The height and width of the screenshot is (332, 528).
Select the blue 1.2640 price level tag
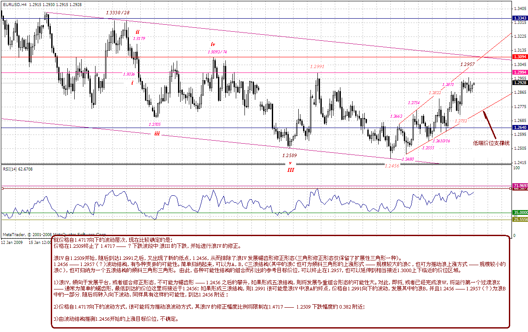520,128
